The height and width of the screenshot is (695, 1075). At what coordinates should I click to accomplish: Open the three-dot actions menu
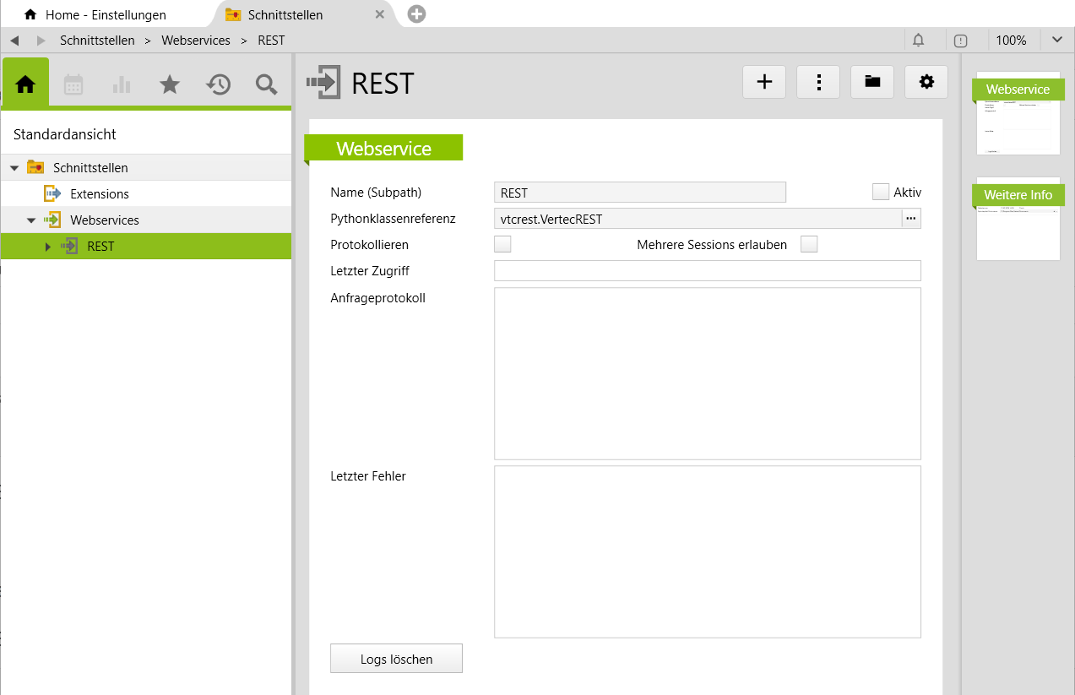click(818, 82)
